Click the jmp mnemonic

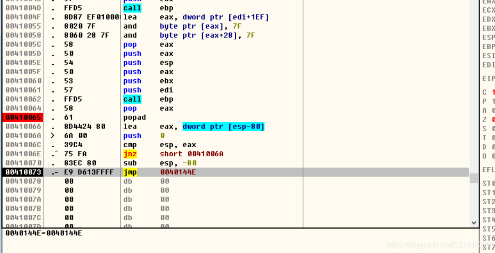pos(130,172)
